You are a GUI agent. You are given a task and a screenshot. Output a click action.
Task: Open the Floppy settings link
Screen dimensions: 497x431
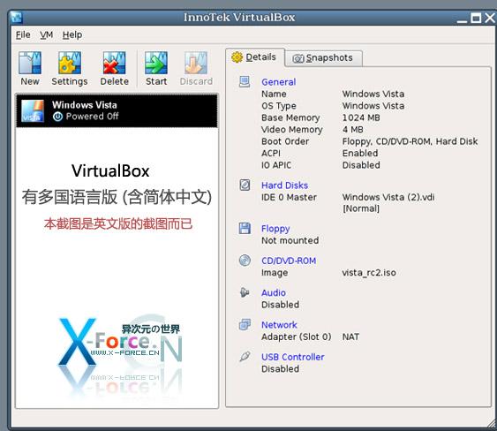275,229
